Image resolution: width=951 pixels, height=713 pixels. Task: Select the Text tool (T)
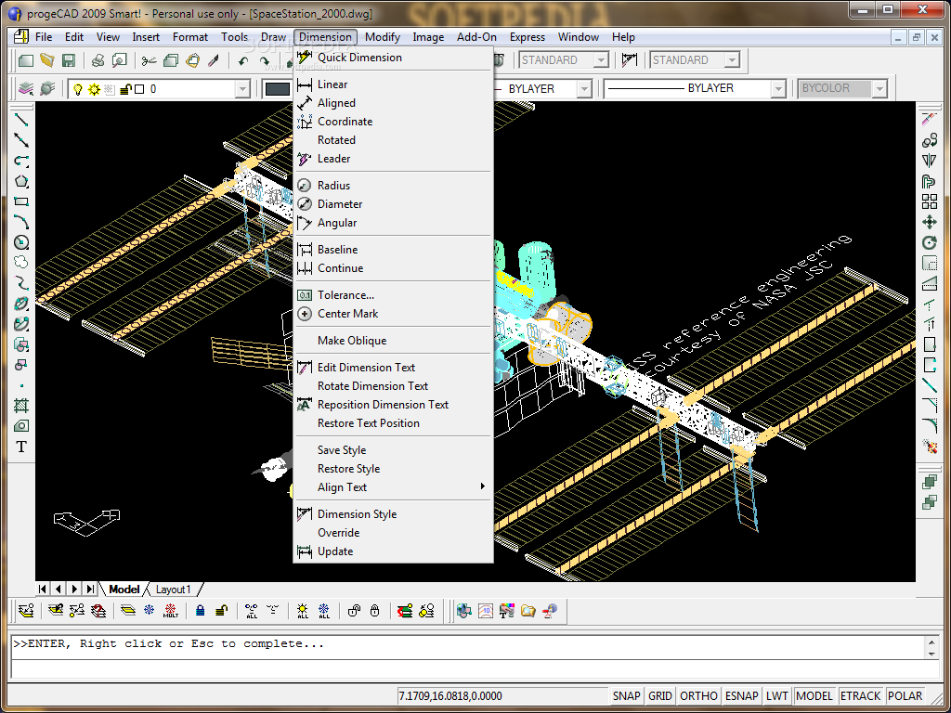[x=21, y=447]
